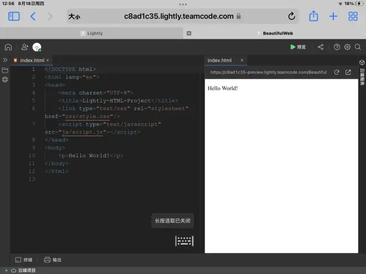Viewport: 366px width, 274px height.
Task: Toggle the on-screen keyboard icon
Action: 185,241
